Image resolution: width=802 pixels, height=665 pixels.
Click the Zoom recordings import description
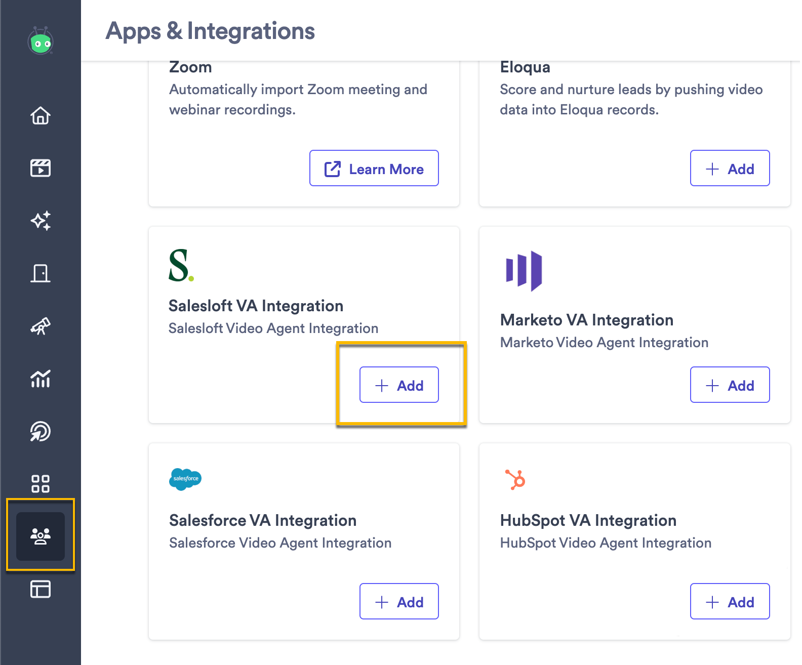[x=298, y=100]
